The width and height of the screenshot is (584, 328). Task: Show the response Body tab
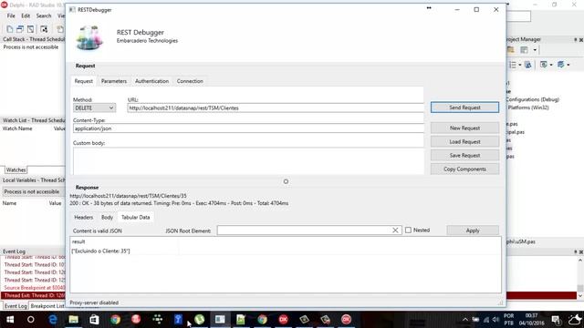[x=107, y=217]
